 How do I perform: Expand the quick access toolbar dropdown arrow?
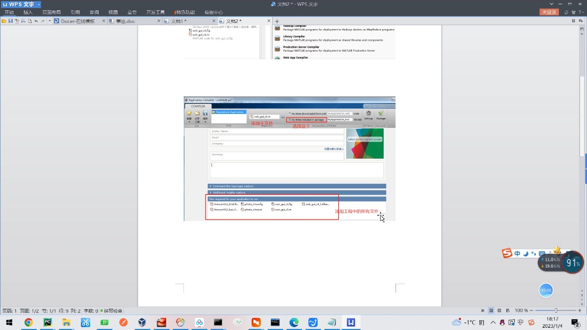[49, 21]
